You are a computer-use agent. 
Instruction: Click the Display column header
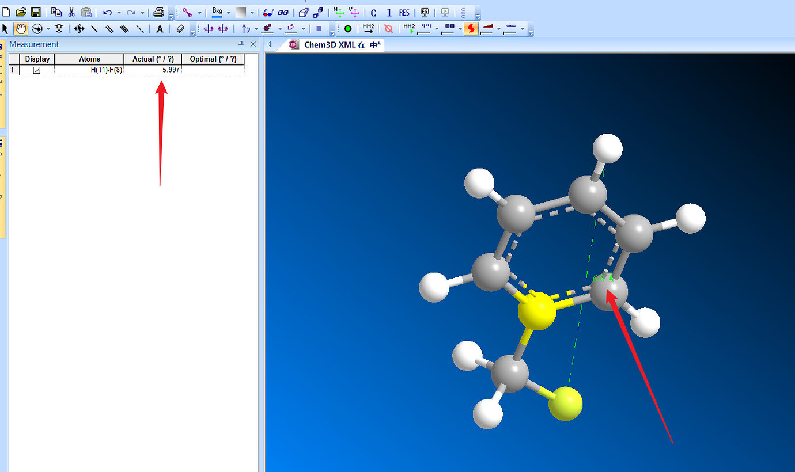pos(37,59)
